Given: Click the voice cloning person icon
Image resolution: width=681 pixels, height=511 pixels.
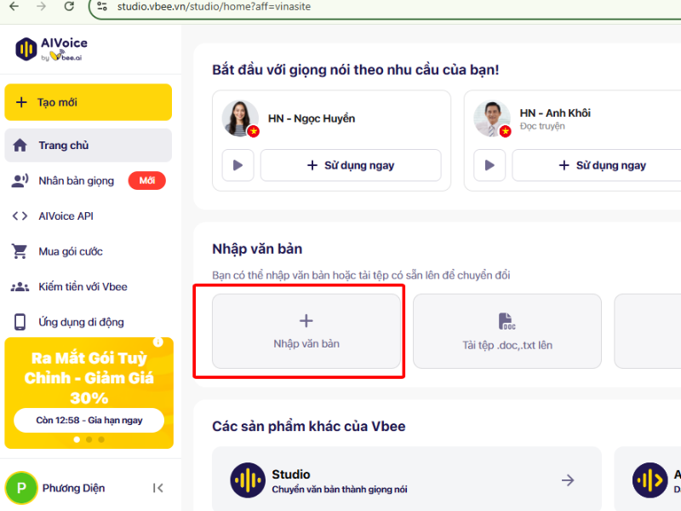Looking at the screenshot, I should coord(20,181).
